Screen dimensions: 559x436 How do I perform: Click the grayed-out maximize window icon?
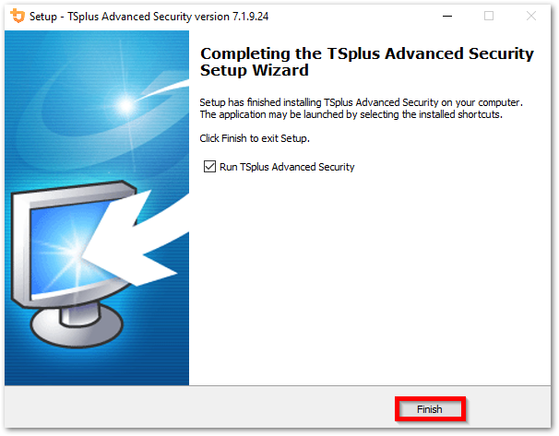pyautogui.click(x=489, y=16)
